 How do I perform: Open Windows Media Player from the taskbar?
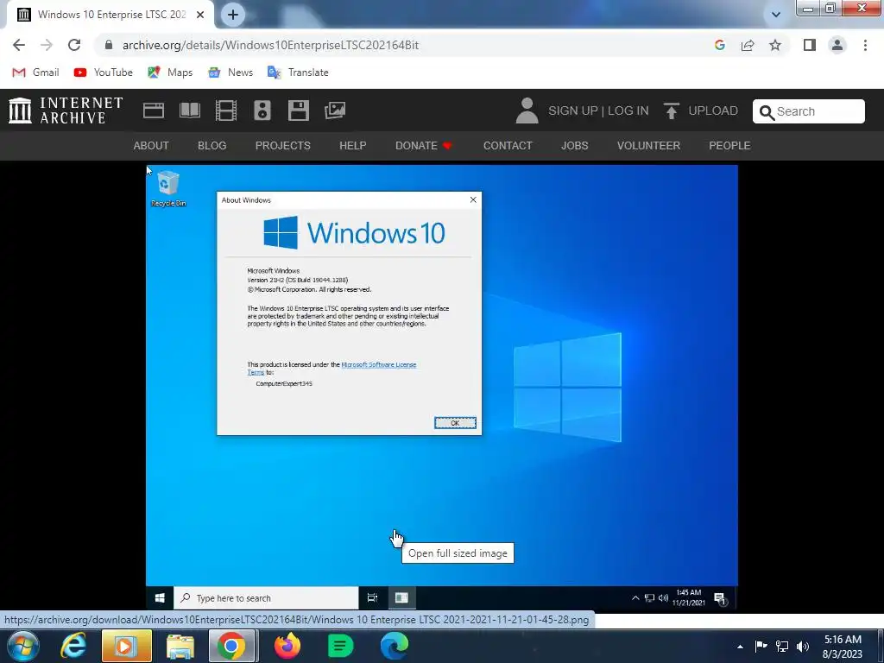click(126, 646)
